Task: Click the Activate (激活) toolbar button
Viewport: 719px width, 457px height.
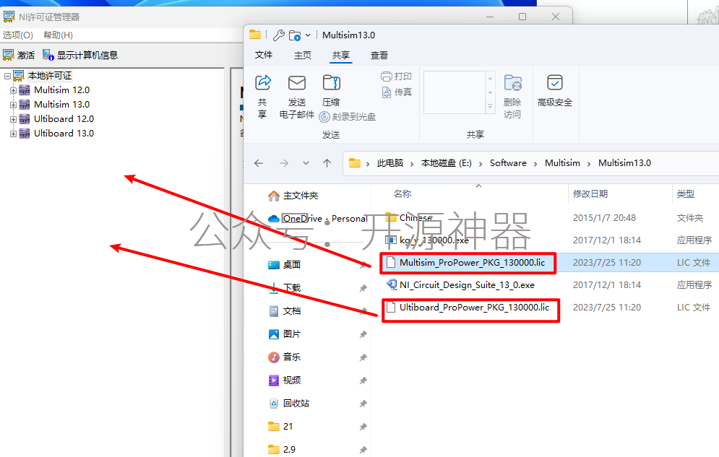Action: pos(19,55)
